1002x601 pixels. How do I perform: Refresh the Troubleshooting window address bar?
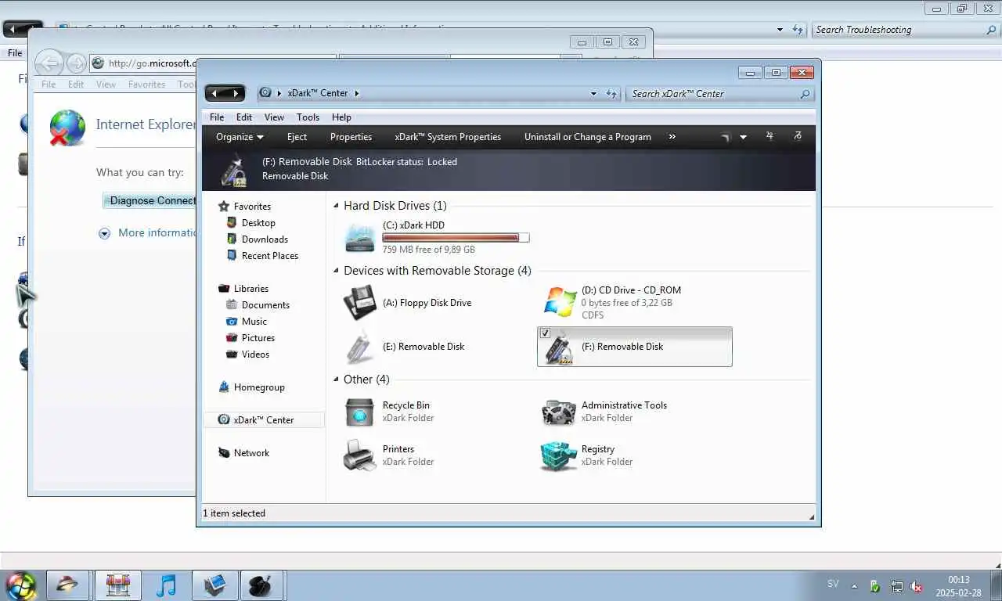[798, 30]
